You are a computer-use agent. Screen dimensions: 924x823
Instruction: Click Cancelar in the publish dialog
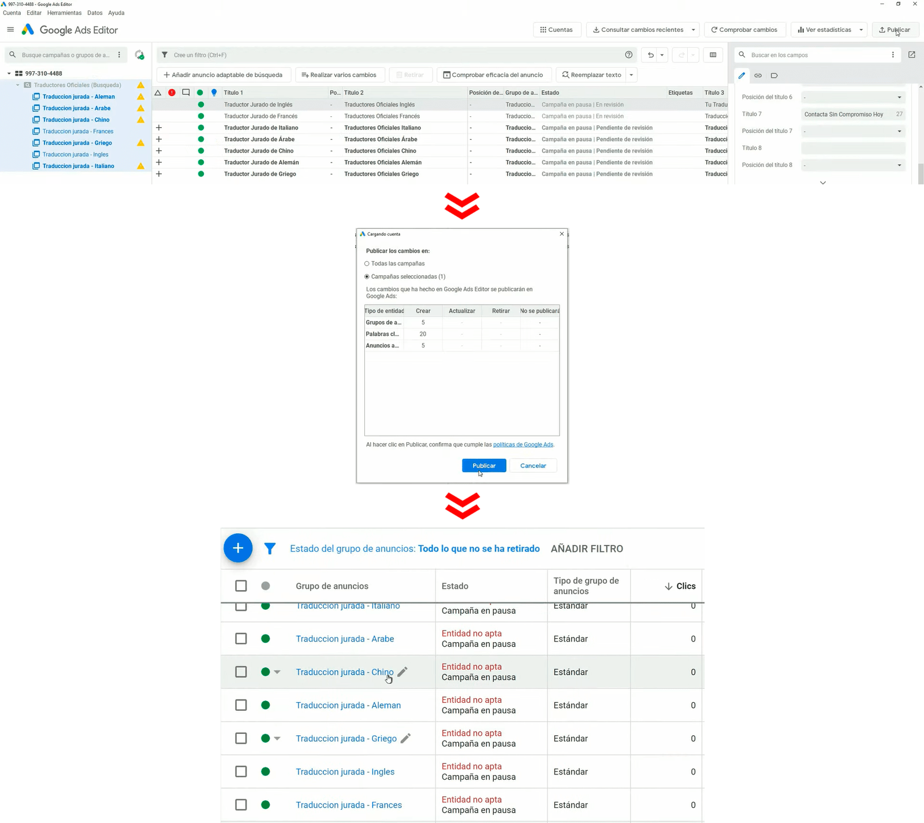coord(533,466)
